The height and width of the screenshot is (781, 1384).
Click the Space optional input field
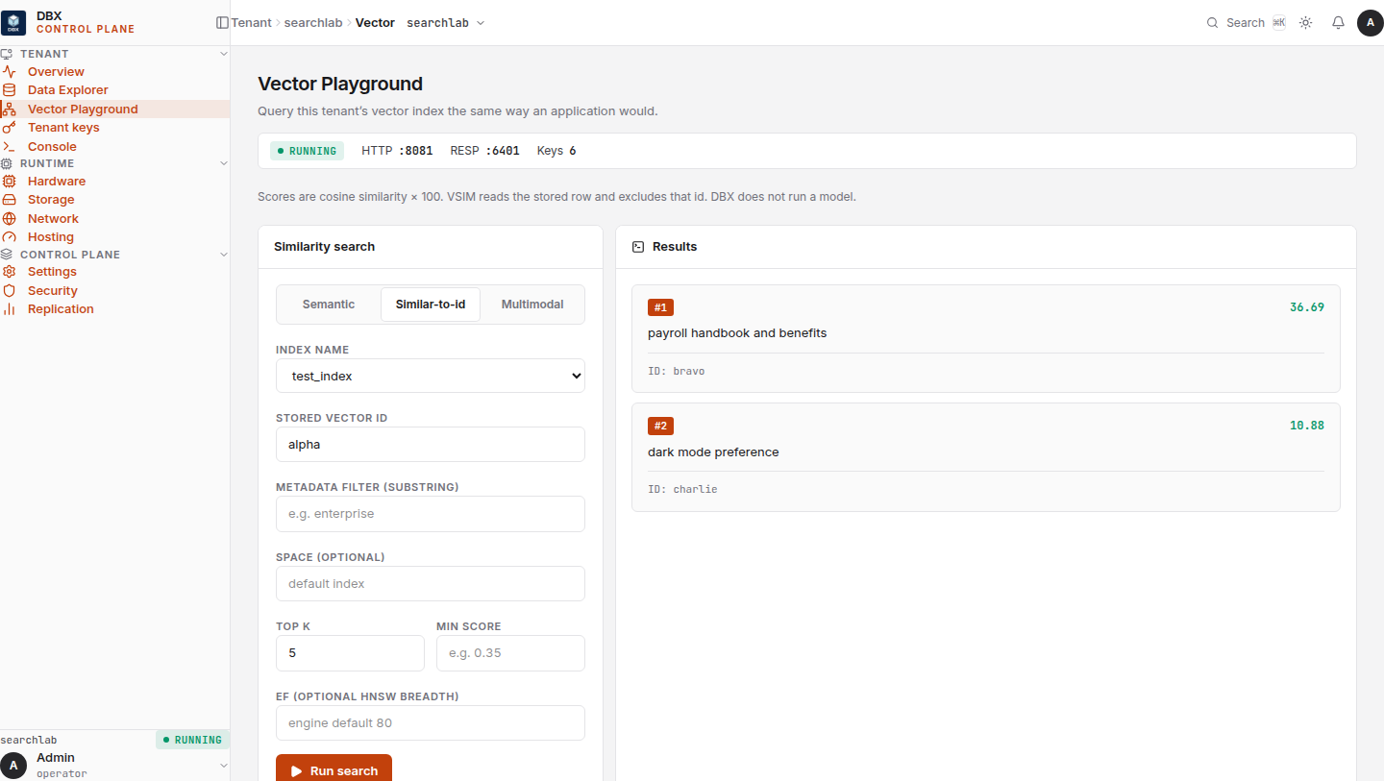[431, 584]
